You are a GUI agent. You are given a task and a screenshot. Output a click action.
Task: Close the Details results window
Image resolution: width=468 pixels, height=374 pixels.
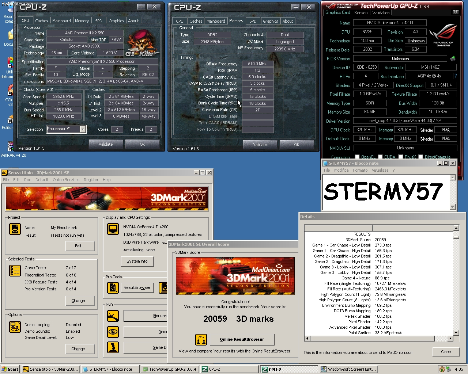coord(446,352)
